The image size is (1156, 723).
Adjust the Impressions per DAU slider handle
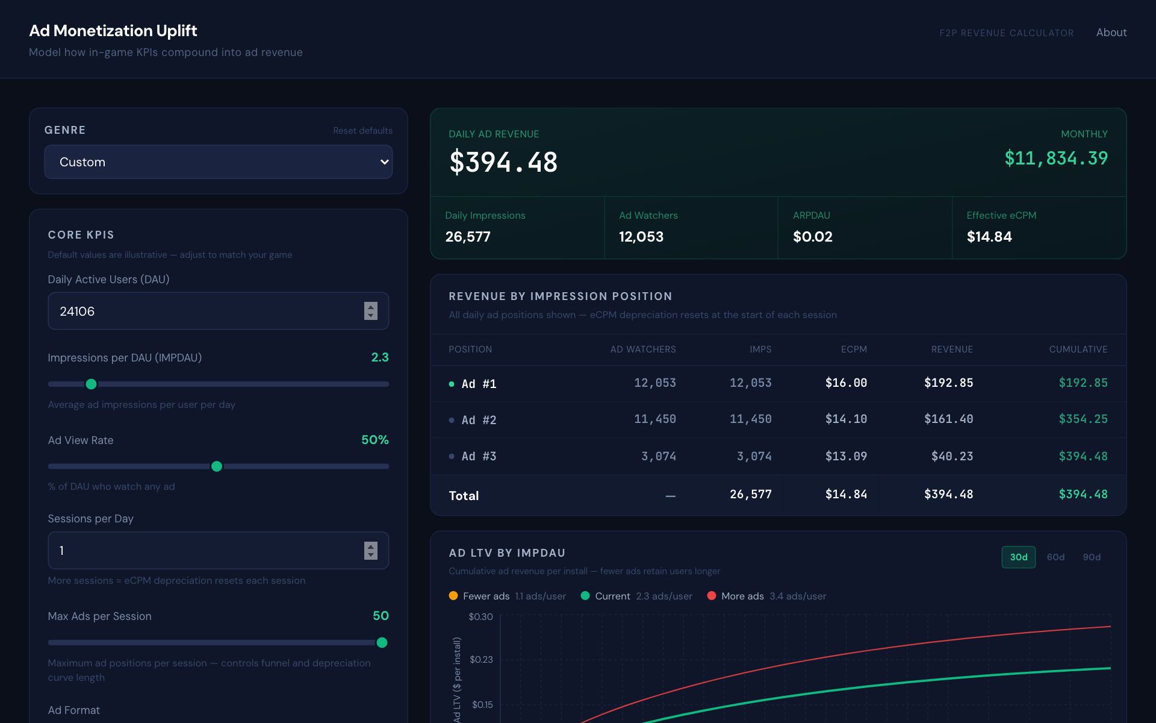click(91, 384)
